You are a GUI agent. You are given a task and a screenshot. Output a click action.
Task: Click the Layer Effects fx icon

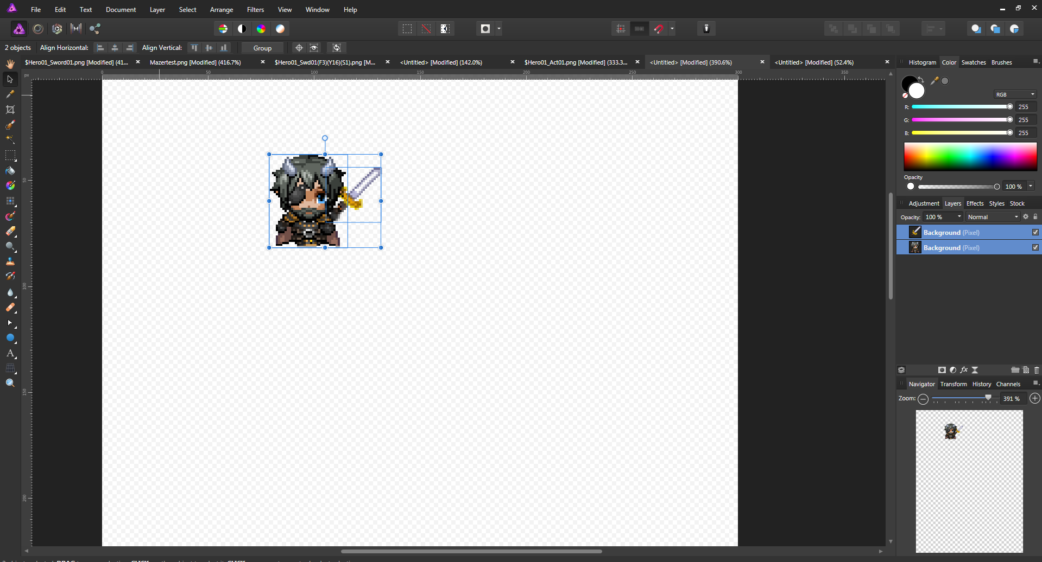point(964,370)
